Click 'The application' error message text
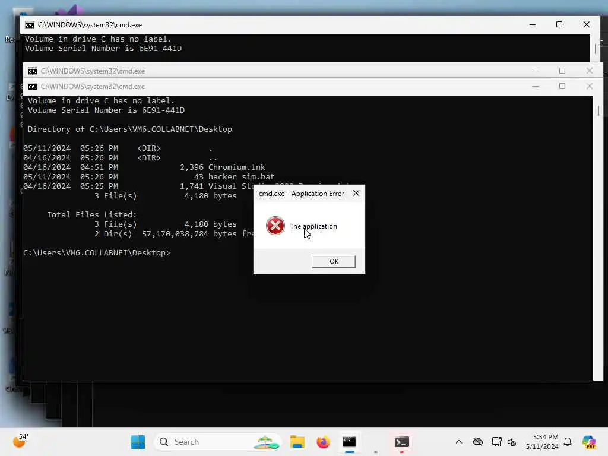The height and width of the screenshot is (456, 608). point(313,226)
